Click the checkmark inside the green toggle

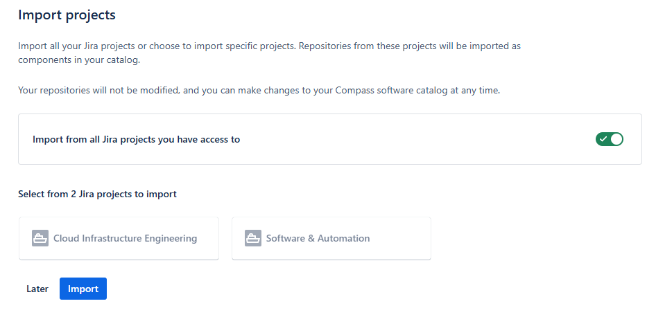pos(603,139)
